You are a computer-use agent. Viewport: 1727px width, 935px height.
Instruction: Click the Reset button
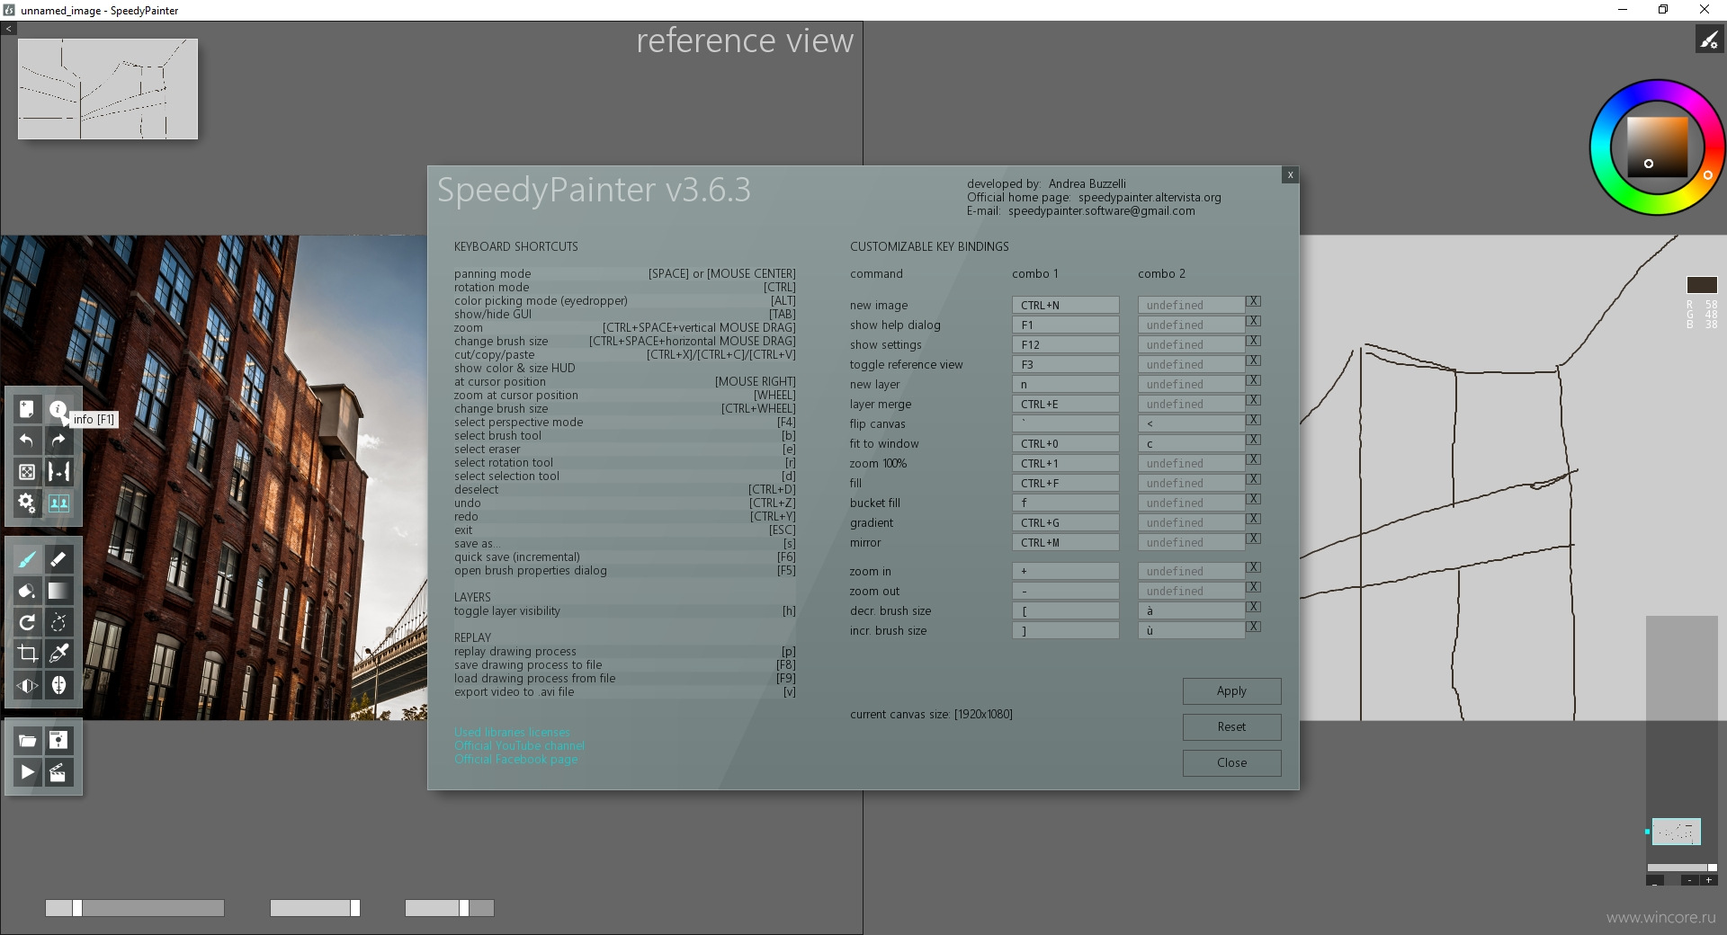pyautogui.click(x=1231, y=727)
